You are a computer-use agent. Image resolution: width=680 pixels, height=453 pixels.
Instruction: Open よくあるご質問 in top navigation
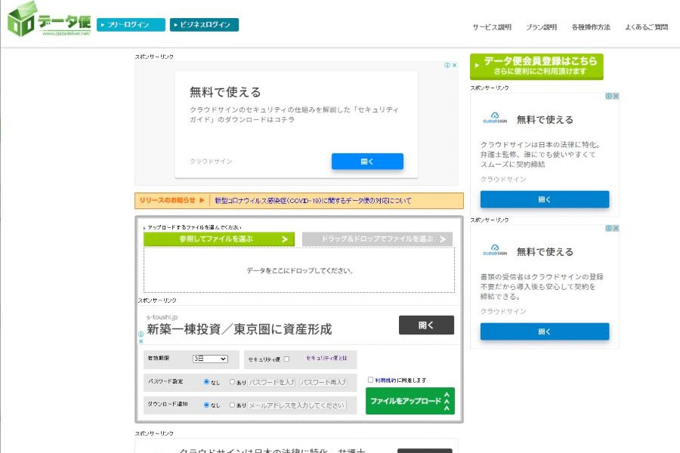[646, 27]
